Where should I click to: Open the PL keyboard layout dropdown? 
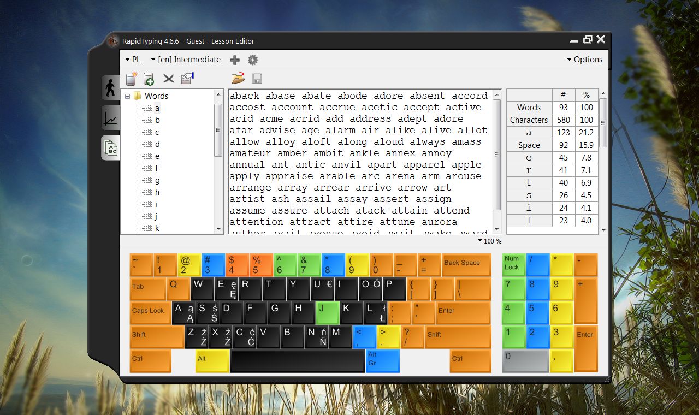pyautogui.click(x=133, y=60)
